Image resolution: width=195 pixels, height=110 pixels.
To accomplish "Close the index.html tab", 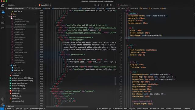I will pos(50,5).
